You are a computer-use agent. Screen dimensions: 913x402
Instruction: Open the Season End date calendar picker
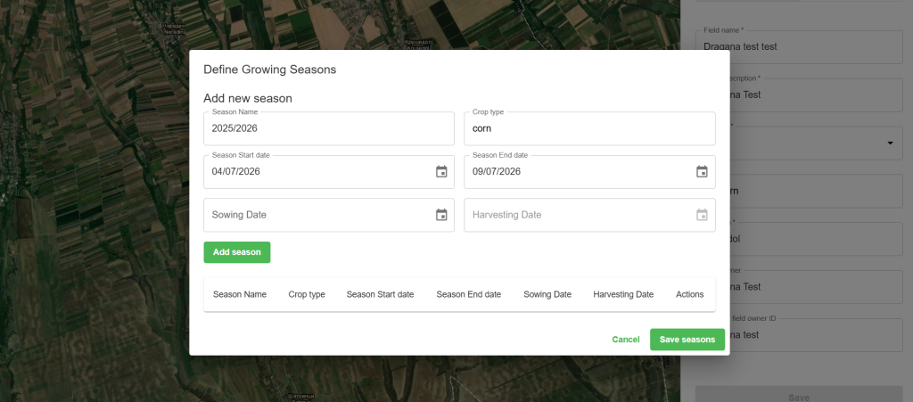(x=702, y=172)
